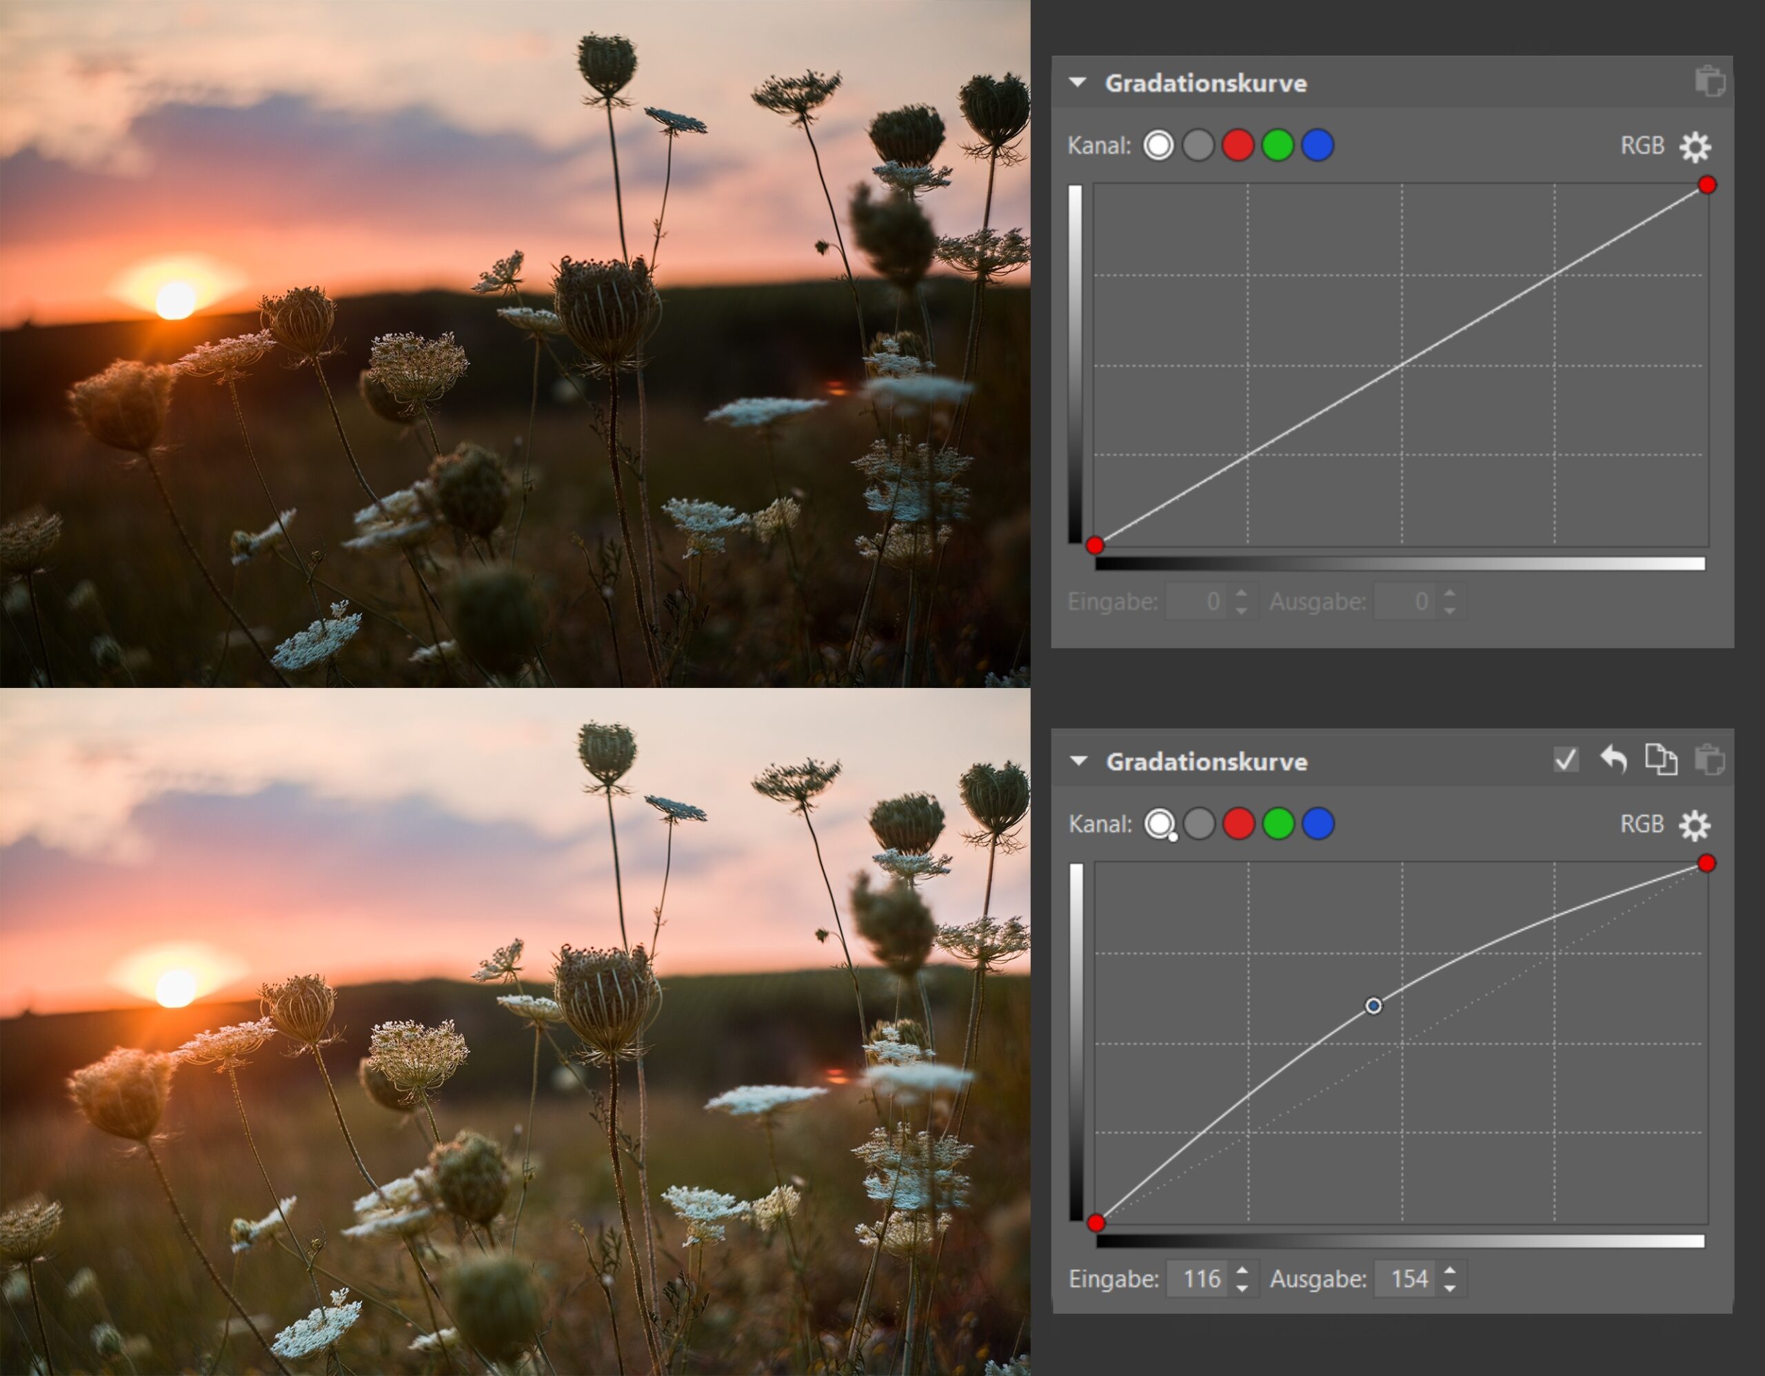
Task: Select the blue curve point in lower graph
Action: click(x=1373, y=1005)
